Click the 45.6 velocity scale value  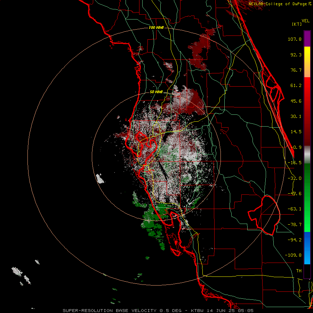click(x=296, y=101)
